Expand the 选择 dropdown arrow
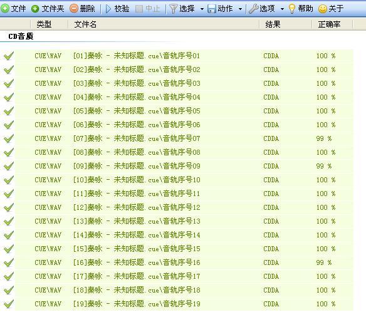This screenshot has width=366, height=327. tap(202, 9)
